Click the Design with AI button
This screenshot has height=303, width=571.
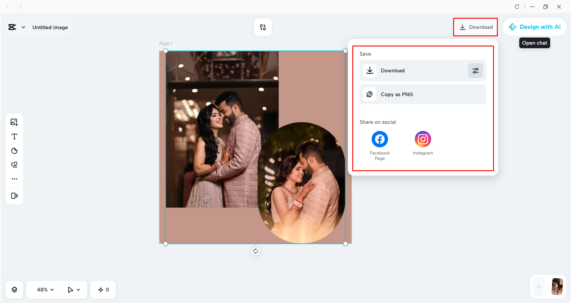click(535, 27)
